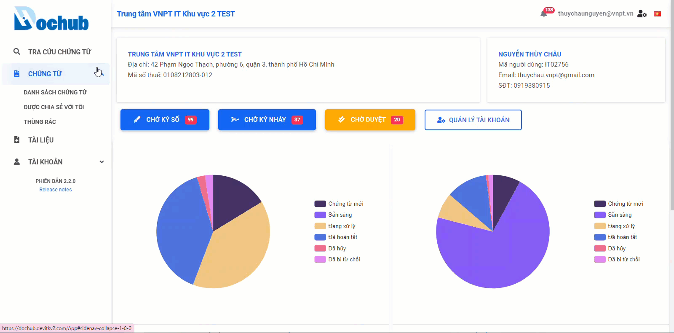Viewport: 674px width, 333px height.
Task: Open Được chia sẻ với tôi
Action: pyautogui.click(x=54, y=107)
